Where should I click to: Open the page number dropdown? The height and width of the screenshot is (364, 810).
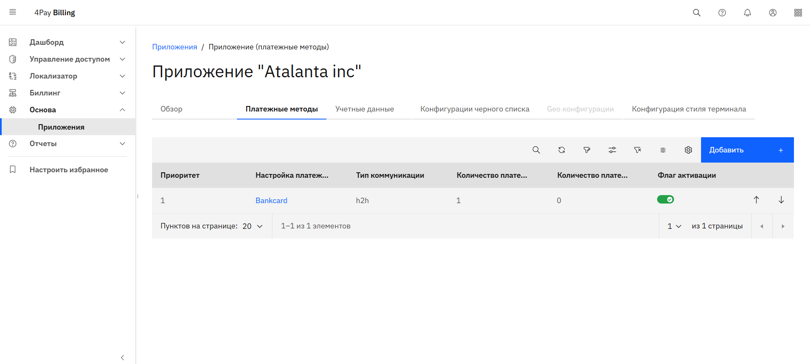click(x=674, y=226)
